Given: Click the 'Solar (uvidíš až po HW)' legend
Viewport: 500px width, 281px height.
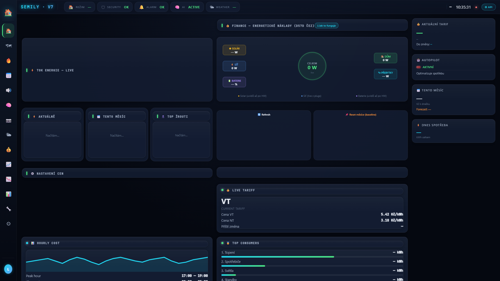Looking at the screenshot, I should pyautogui.click(x=252, y=96).
